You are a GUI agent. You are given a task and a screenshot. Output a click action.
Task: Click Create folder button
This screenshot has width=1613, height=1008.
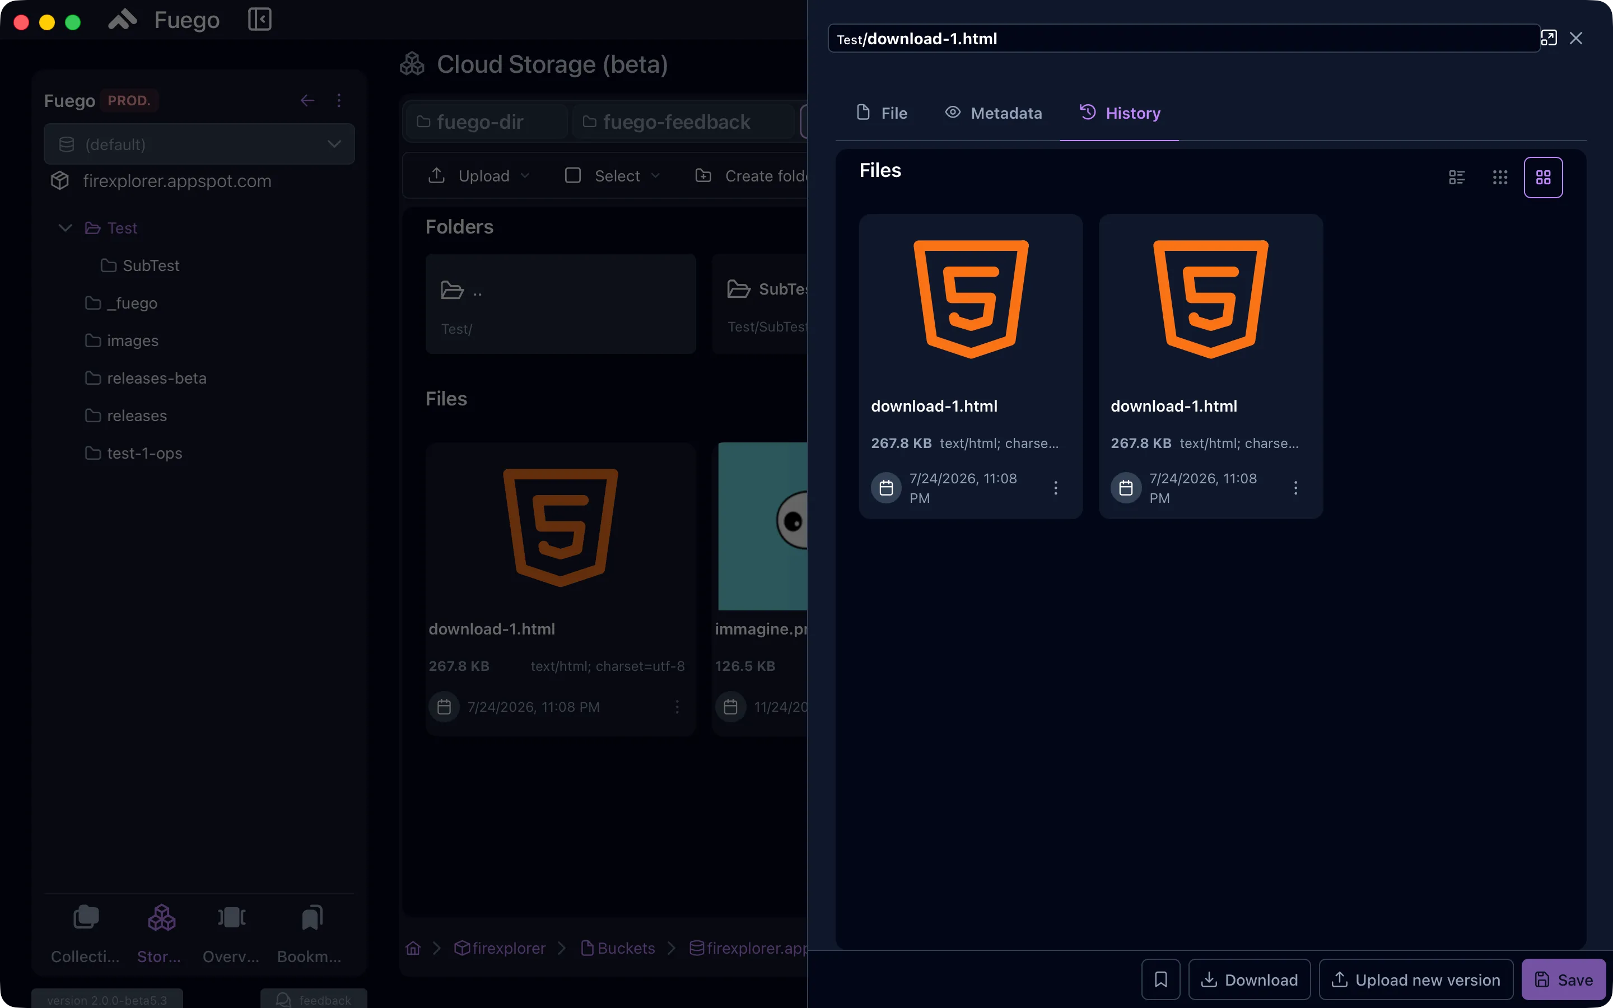[x=750, y=175]
